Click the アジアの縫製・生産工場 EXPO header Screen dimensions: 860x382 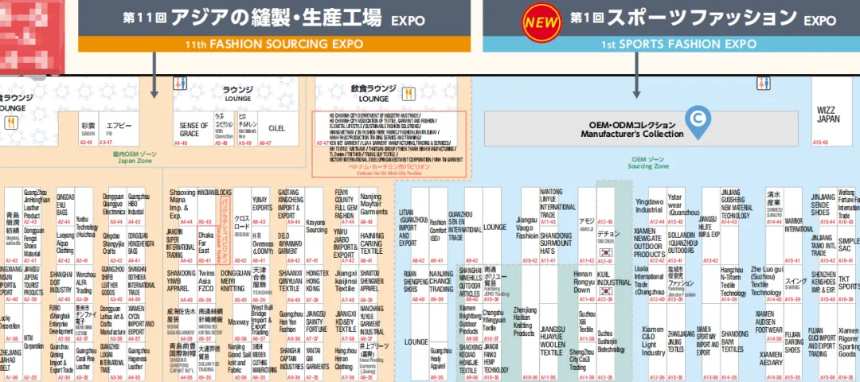[274, 18]
